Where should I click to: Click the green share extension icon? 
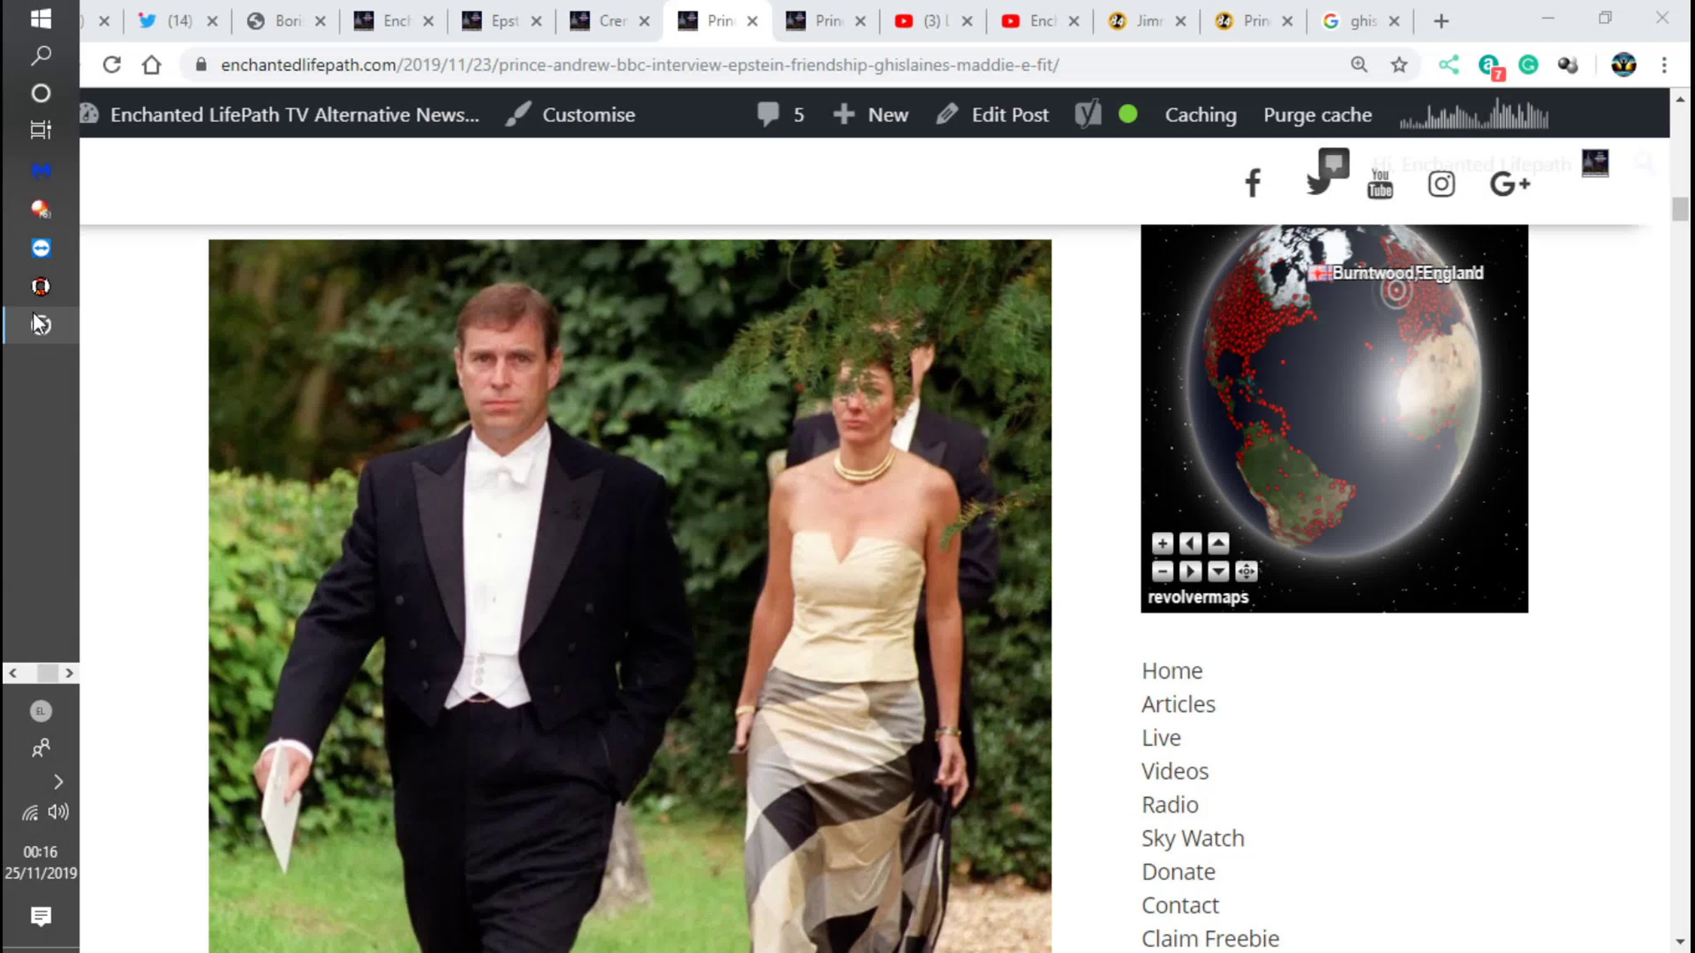click(1449, 65)
